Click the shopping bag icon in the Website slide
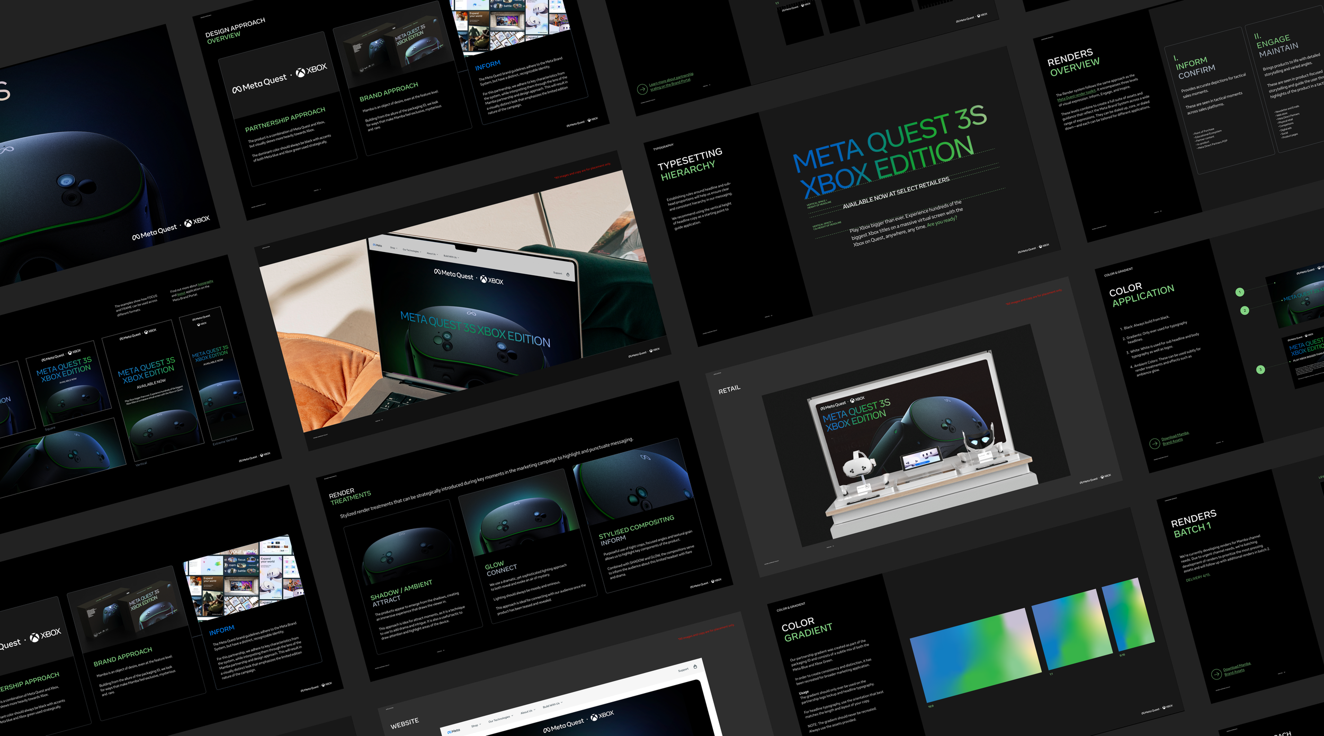 [x=695, y=667]
